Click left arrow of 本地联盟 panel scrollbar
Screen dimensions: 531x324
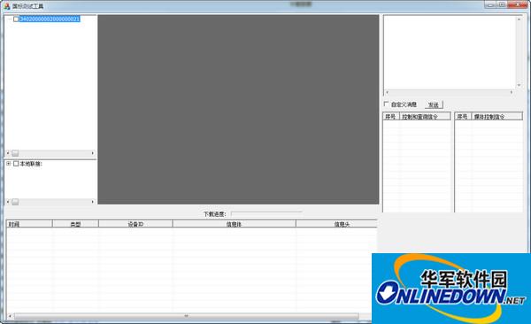(x=8, y=202)
